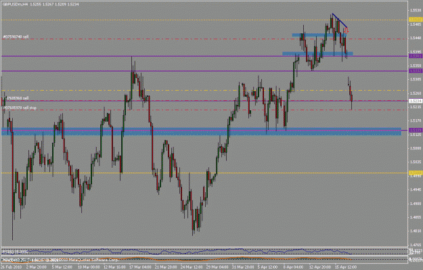Viewport: 423px width, 270px height.
Task: Select the blue descending trendline at the top
Action: click(x=340, y=21)
